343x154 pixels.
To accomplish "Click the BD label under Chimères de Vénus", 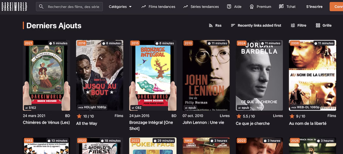I will coord(67,116).
